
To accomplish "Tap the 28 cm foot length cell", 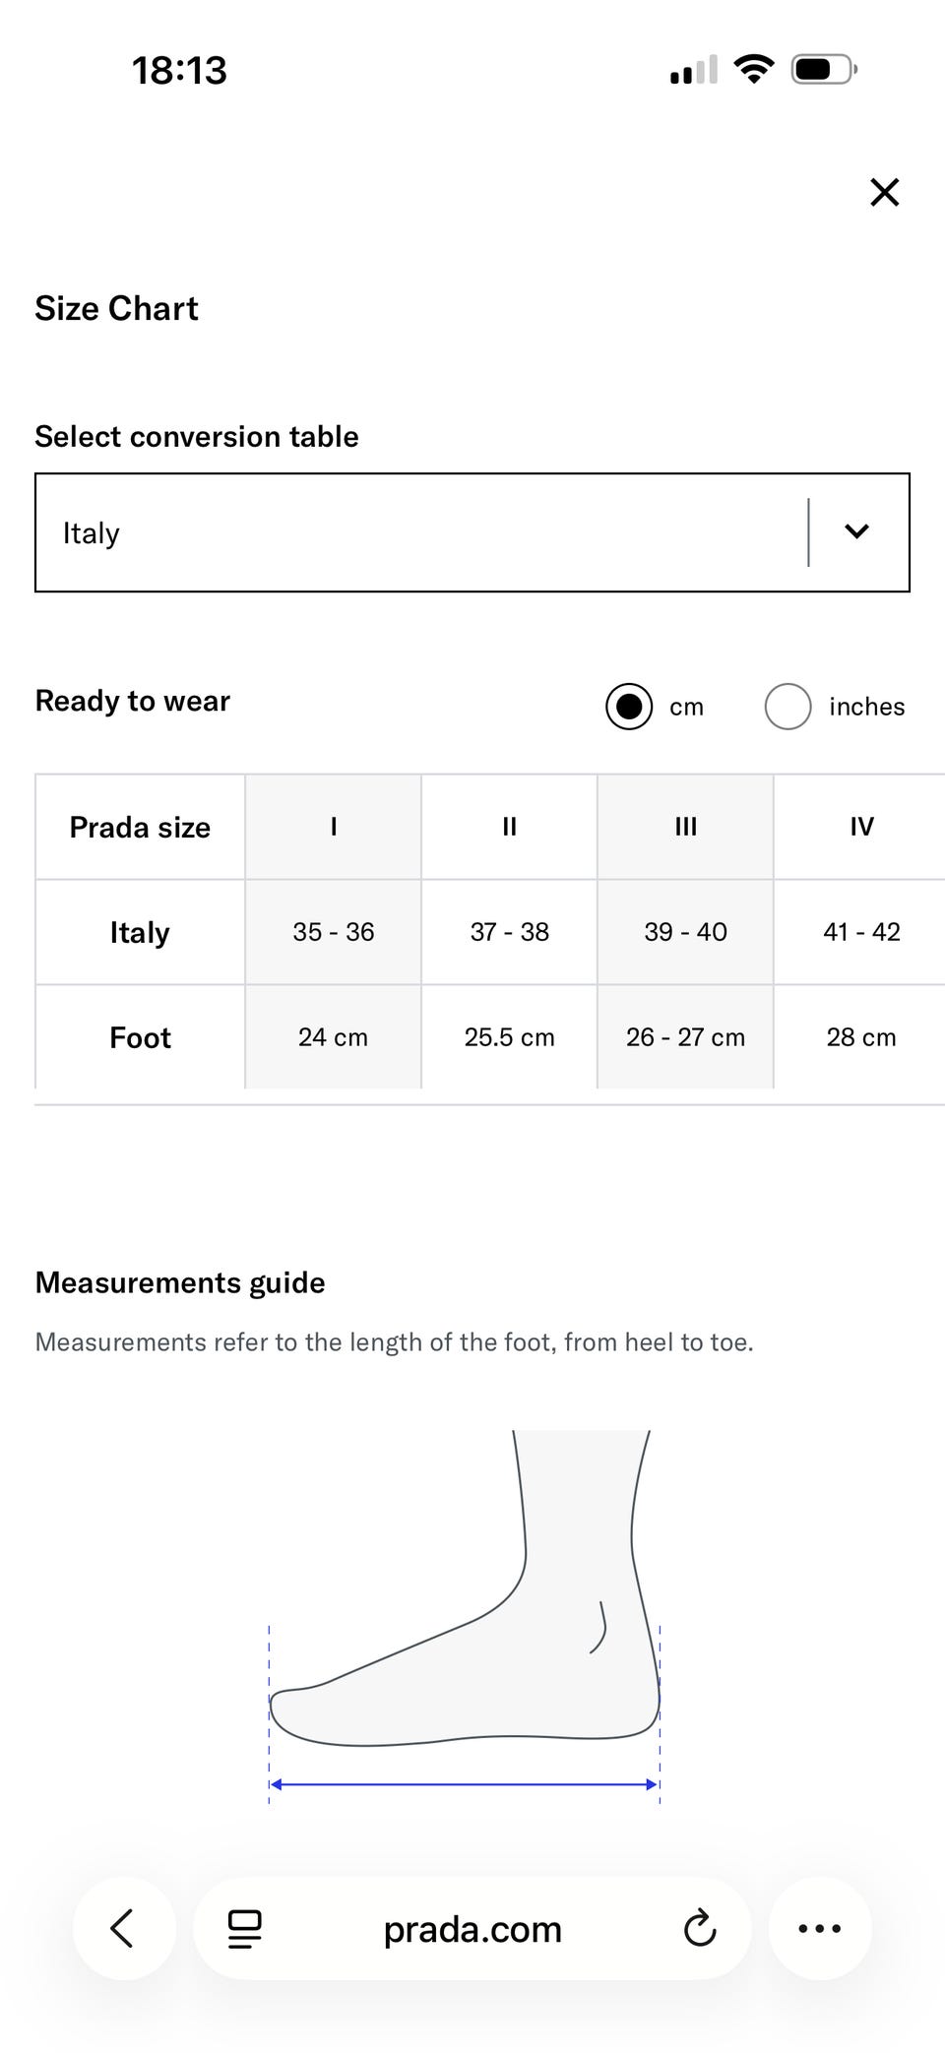I will (x=860, y=1037).
